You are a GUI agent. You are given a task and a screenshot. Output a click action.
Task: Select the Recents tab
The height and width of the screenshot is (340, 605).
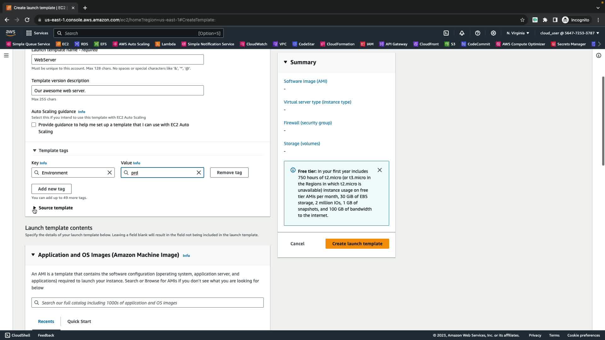pyautogui.click(x=46, y=321)
